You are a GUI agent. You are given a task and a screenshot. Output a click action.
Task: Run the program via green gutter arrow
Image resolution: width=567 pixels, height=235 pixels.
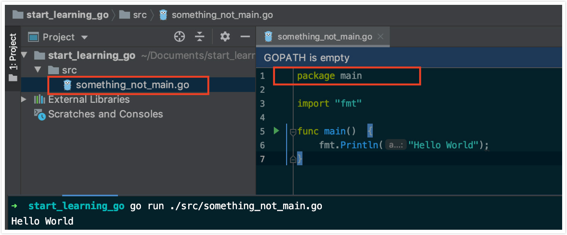click(276, 131)
